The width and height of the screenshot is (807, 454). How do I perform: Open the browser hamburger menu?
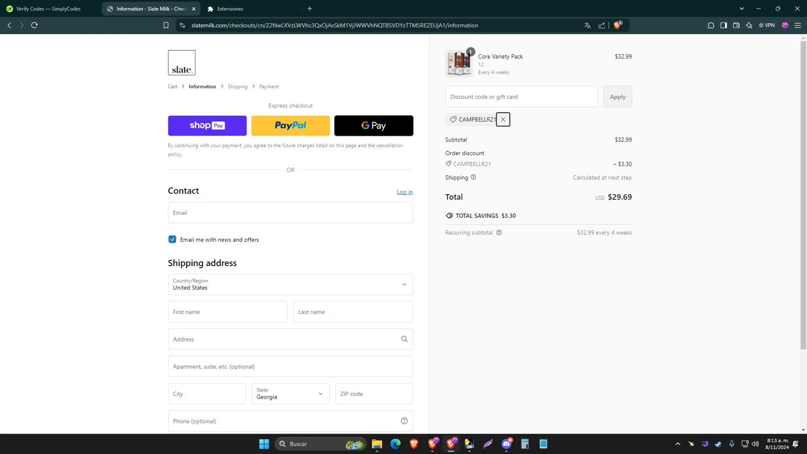(x=798, y=25)
